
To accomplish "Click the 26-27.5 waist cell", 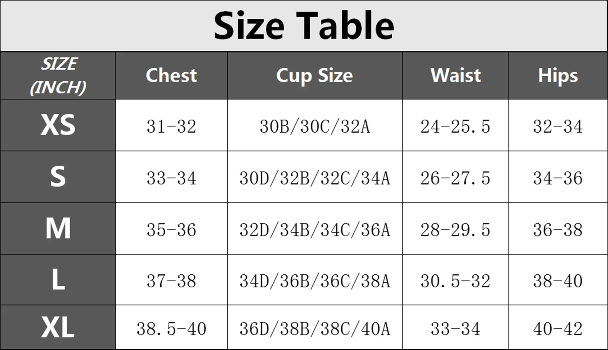I will pyautogui.click(x=455, y=178).
